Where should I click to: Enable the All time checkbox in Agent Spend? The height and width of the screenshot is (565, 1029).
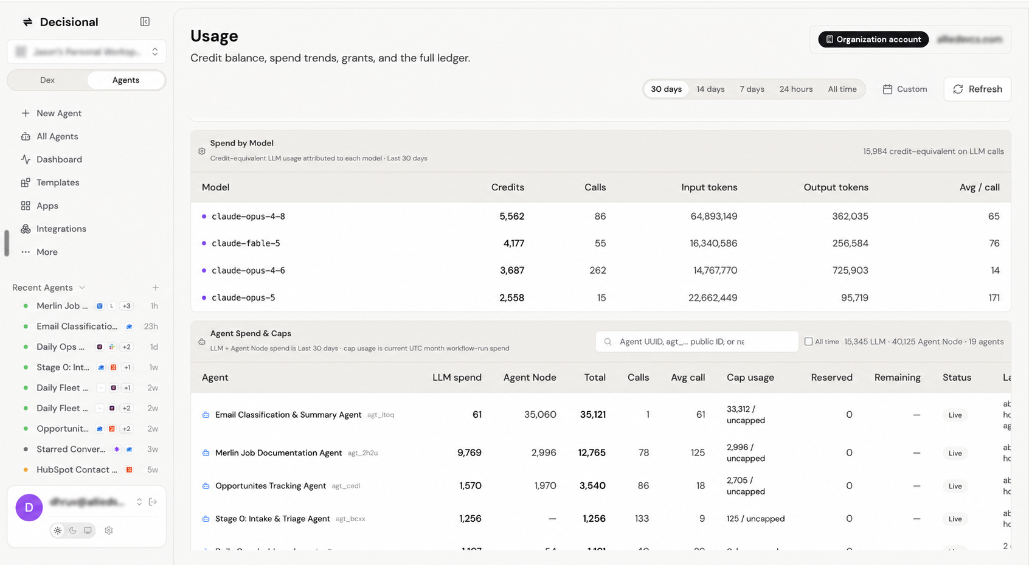pos(808,342)
